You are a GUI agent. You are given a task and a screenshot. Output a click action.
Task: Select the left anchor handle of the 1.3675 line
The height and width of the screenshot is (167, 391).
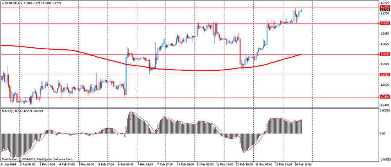[x=2, y=23]
